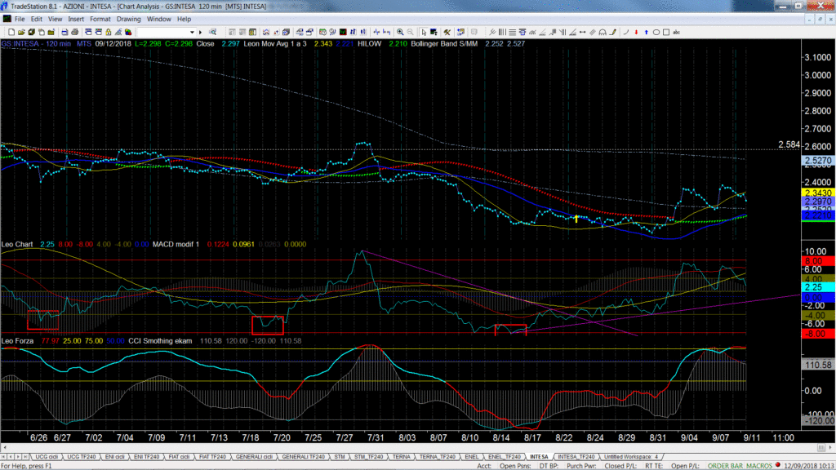Switch to the UCG TF240 tab
The width and height of the screenshot is (836, 470).
[81, 457]
